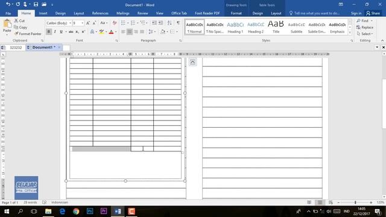Switch to Table Tools Layout tab
386x217 pixels.
point(276,13)
